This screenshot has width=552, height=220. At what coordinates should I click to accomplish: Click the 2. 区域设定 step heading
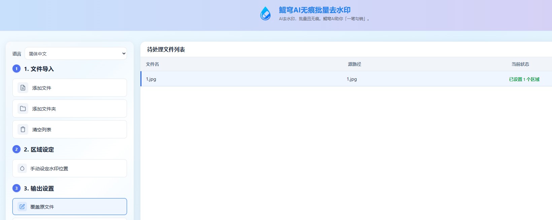pos(39,149)
